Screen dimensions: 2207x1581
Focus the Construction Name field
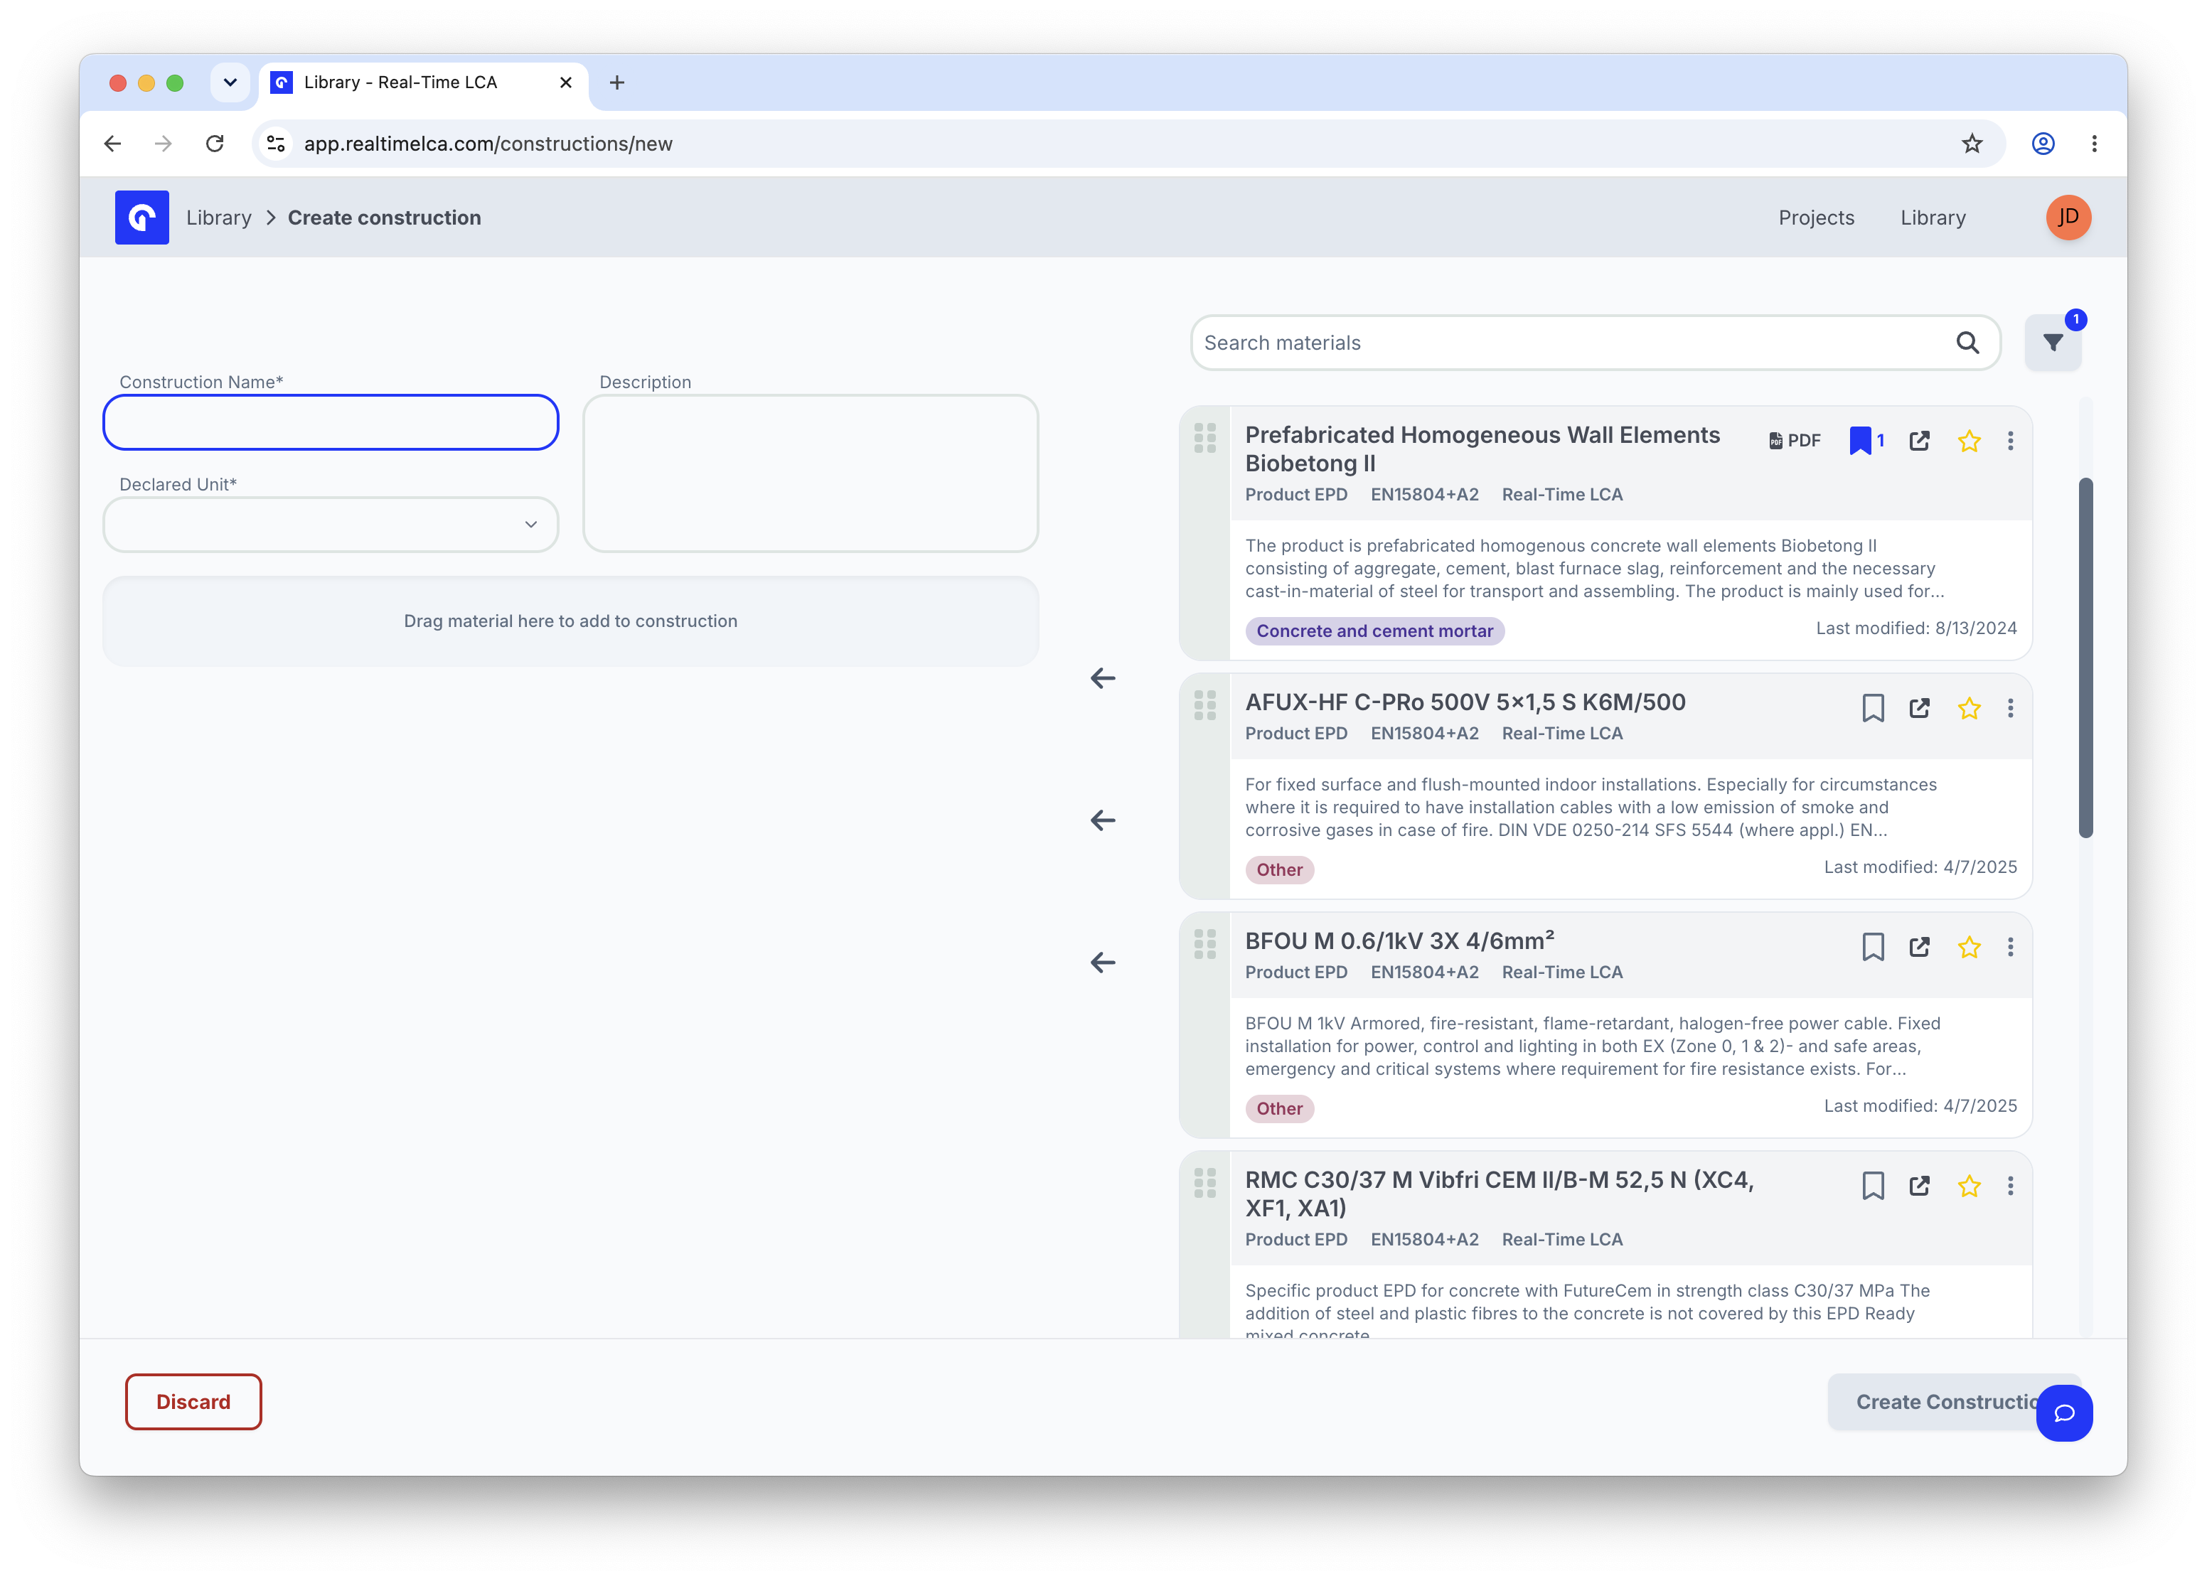coord(331,422)
